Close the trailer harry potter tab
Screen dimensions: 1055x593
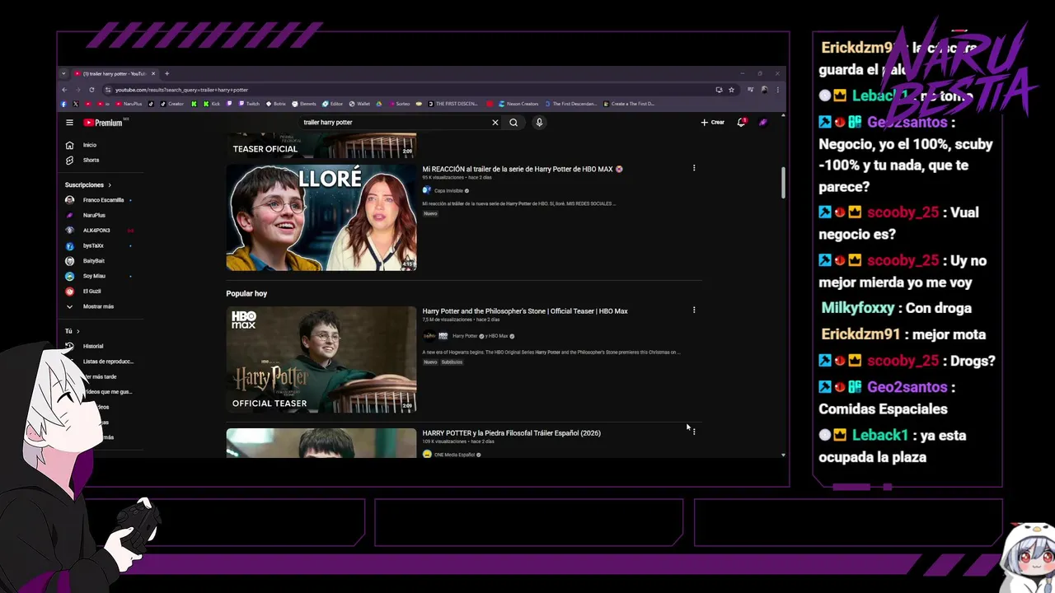[153, 73]
